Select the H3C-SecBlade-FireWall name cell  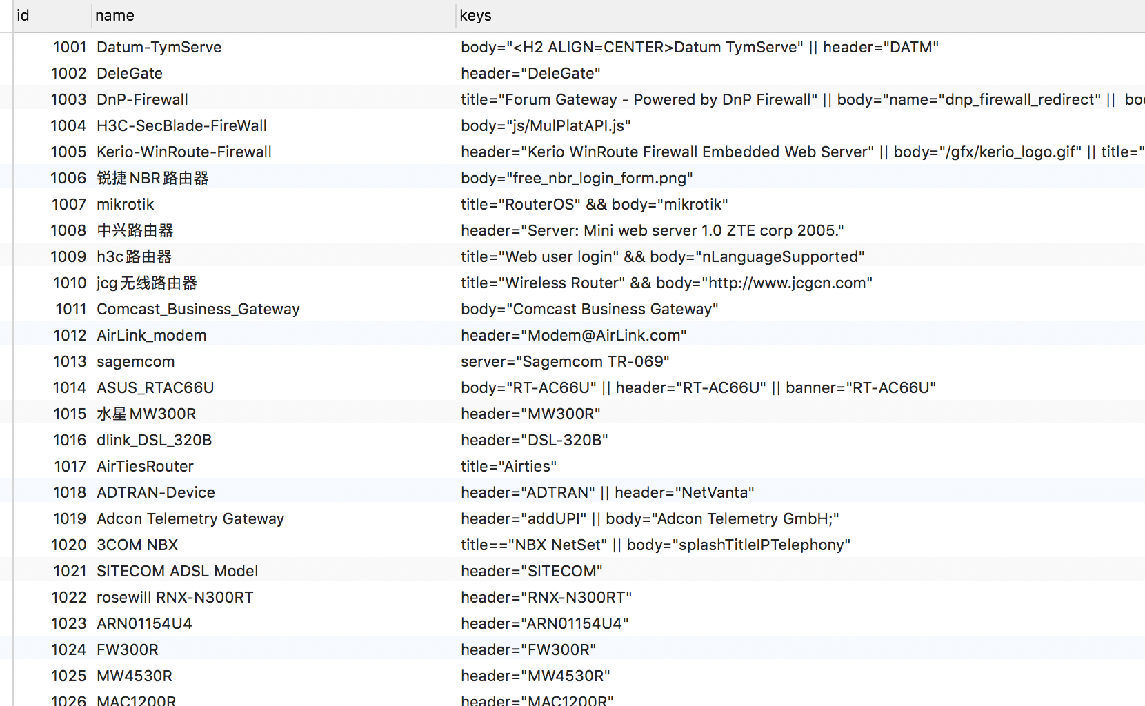[x=274, y=125]
